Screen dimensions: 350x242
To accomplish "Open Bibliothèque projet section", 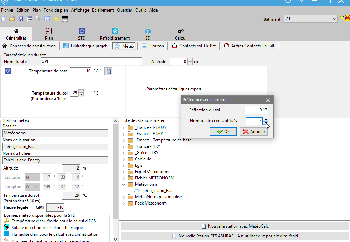I will coord(85,46).
